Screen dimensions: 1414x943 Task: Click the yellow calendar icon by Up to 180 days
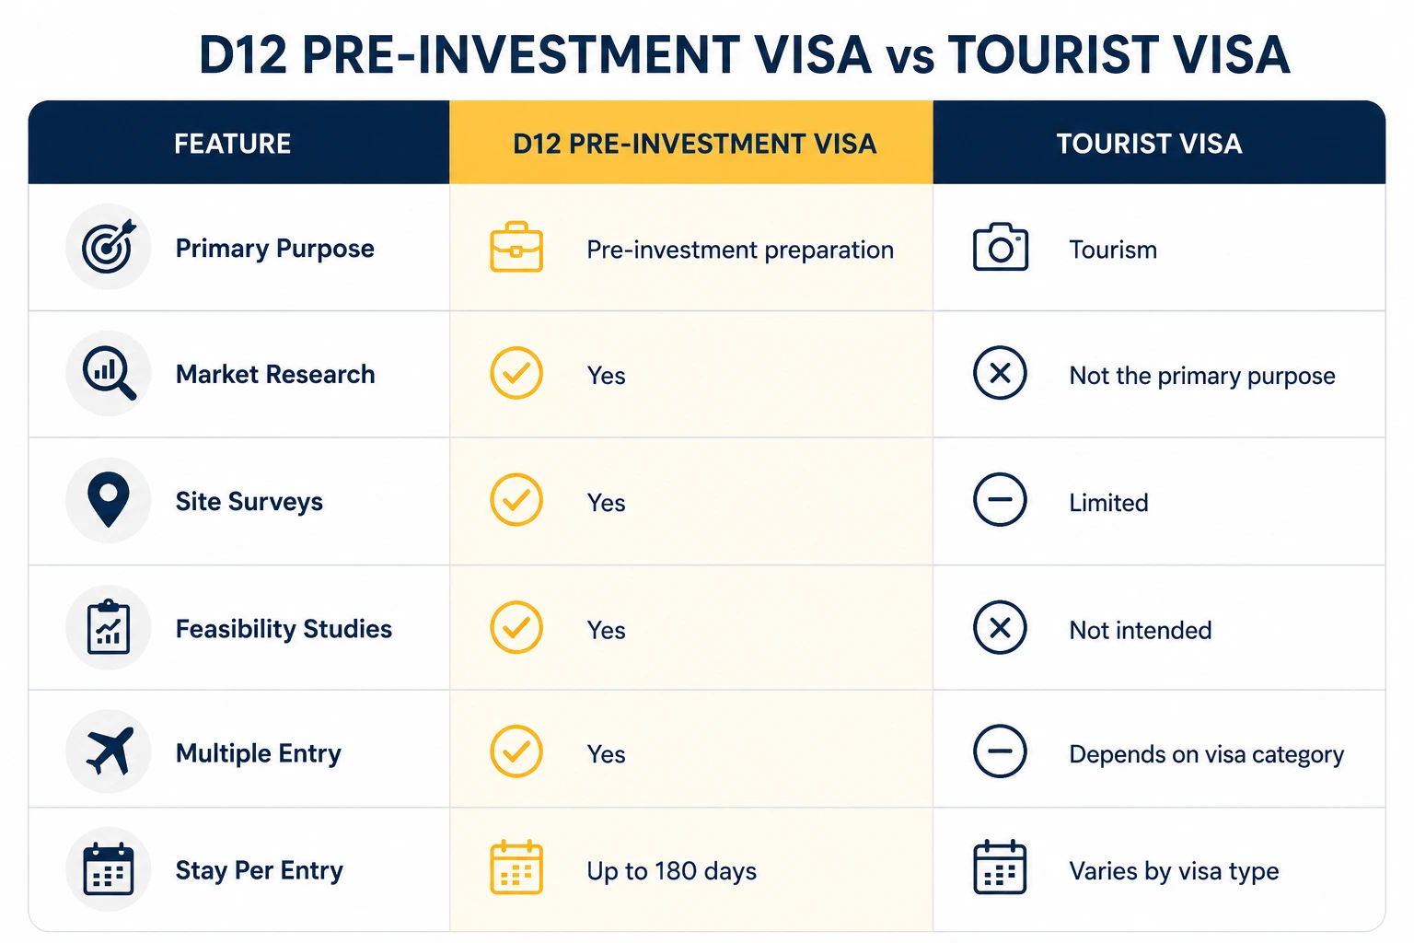(x=516, y=868)
